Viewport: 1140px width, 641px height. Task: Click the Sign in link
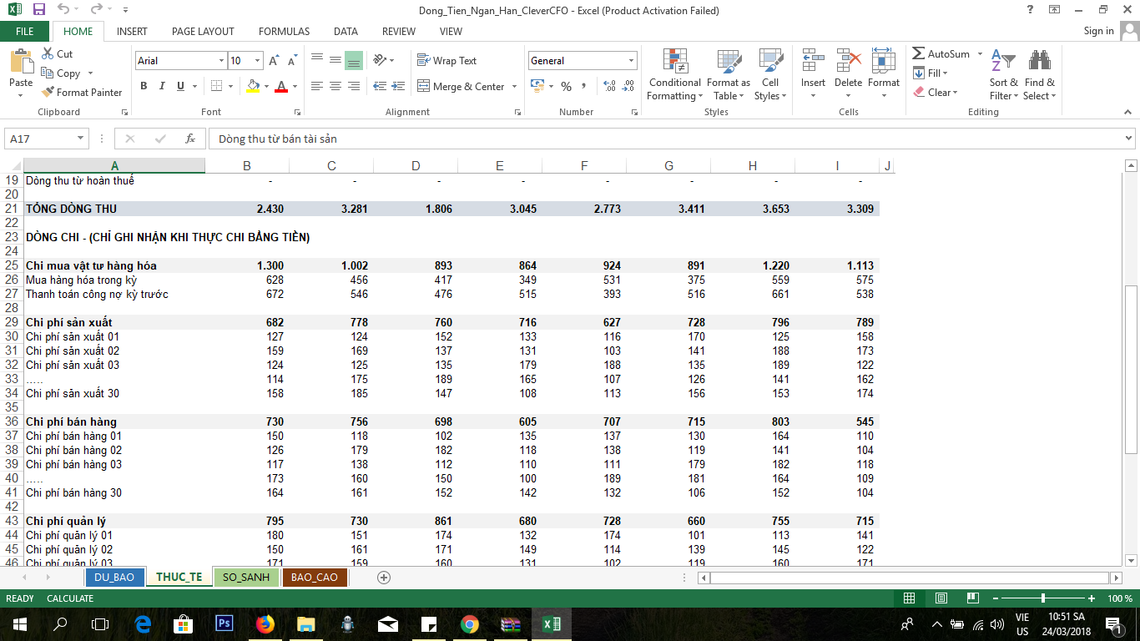pos(1098,31)
